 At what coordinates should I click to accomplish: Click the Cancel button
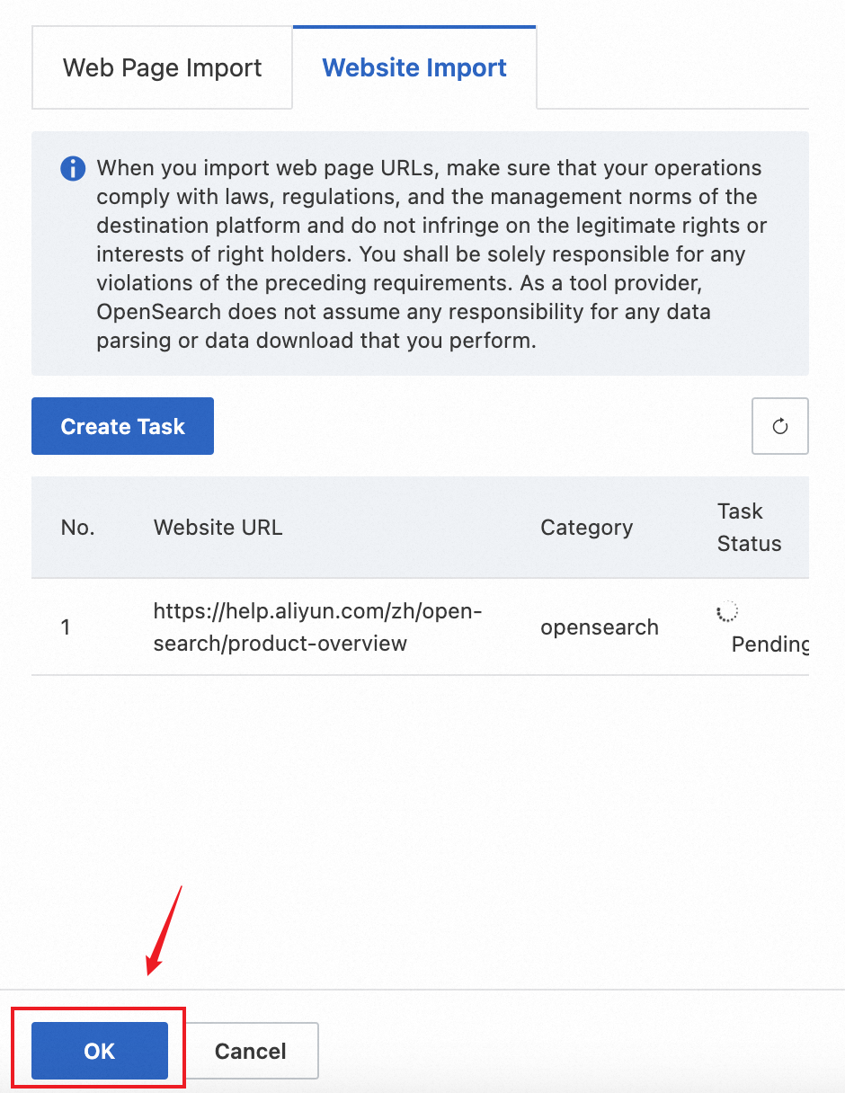251,1051
